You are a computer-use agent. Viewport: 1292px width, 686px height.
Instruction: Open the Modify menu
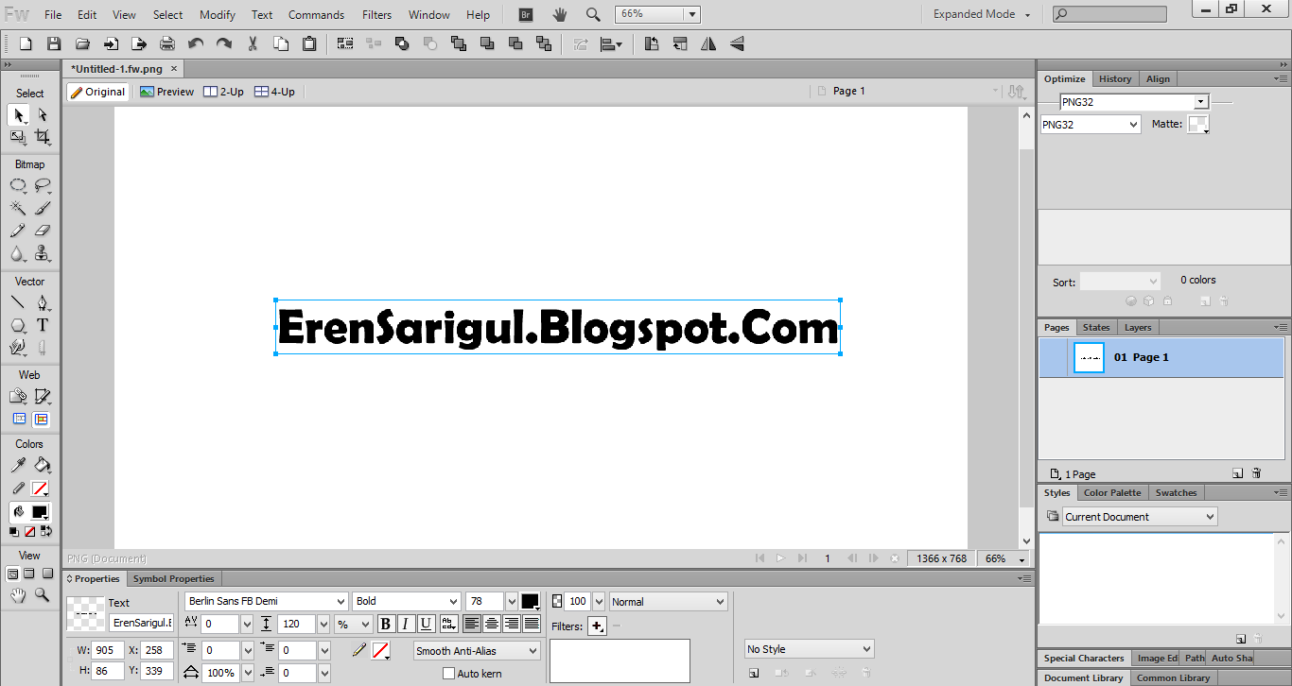(x=218, y=14)
